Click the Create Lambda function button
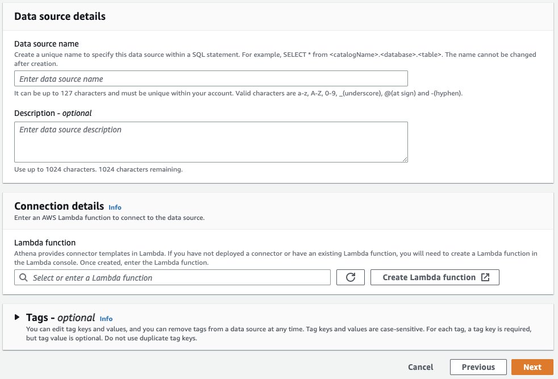 pos(435,277)
